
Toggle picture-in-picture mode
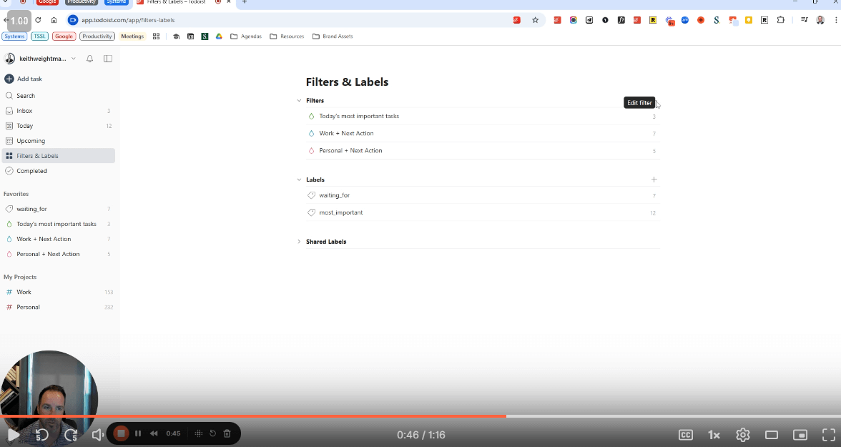coord(800,435)
